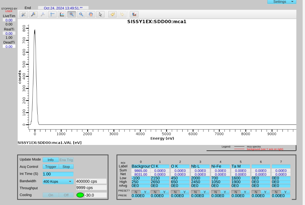Select the pan hand tool
The width and height of the screenshot is (305, 205).
pos(91,14)
